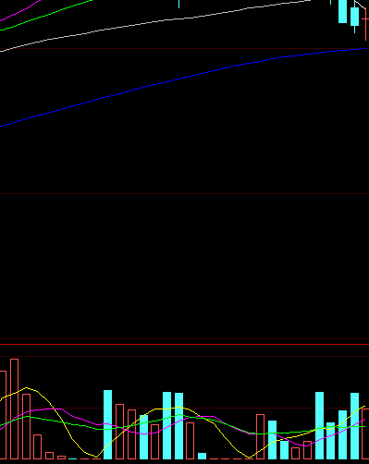Select the yellow volume average line peak at left
Image resolution: width=369 pixels, height=464 pixels.
pos(26,388)
